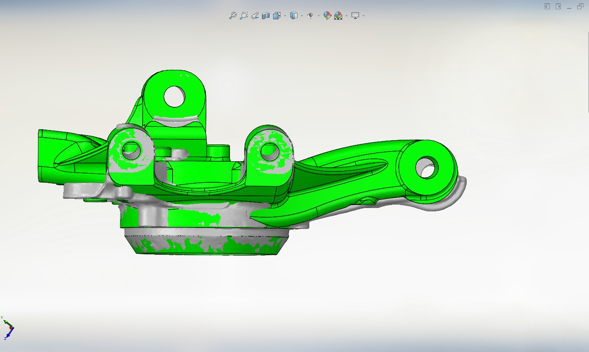Expand the Hide/Show Items dropdown arrow
Image resolution: width=589 pixels, height=352 pixels.
click(x=319, y=16)
